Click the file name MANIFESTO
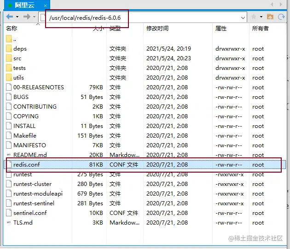Screen dimensions: 290x249 (29, 145)
